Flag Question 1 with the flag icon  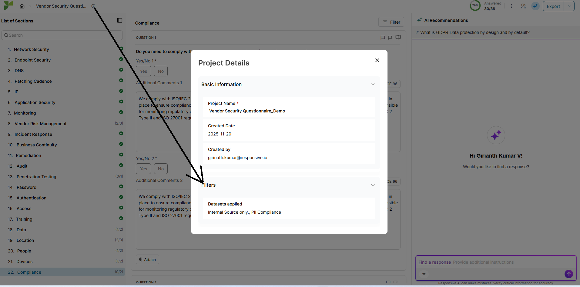[x=390, y=38]
